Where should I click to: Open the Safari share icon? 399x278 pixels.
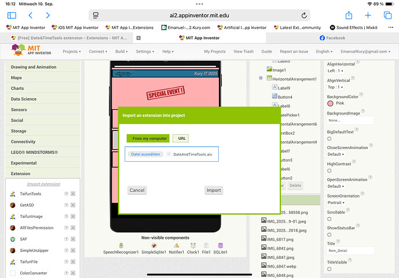pos(349,15)
